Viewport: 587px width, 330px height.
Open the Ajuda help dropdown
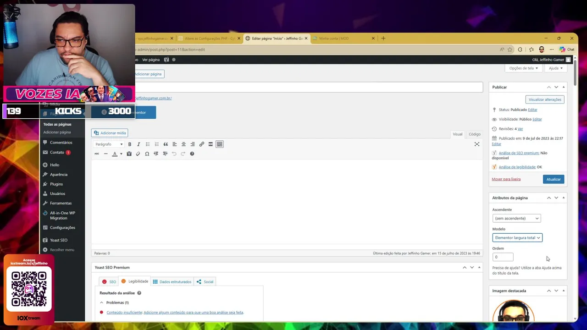(556, 68)
